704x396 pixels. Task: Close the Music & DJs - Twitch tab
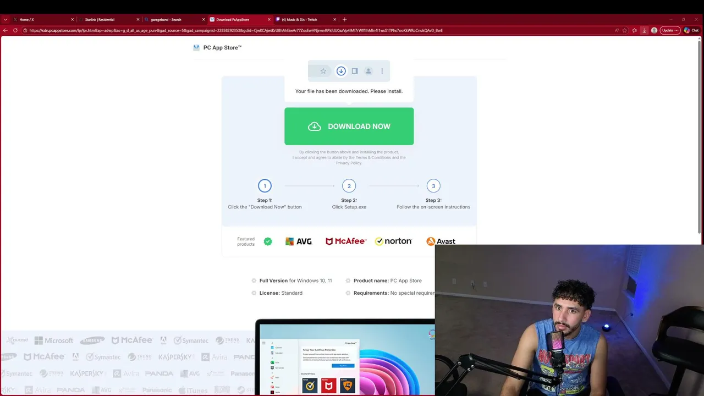pos(335,20)
